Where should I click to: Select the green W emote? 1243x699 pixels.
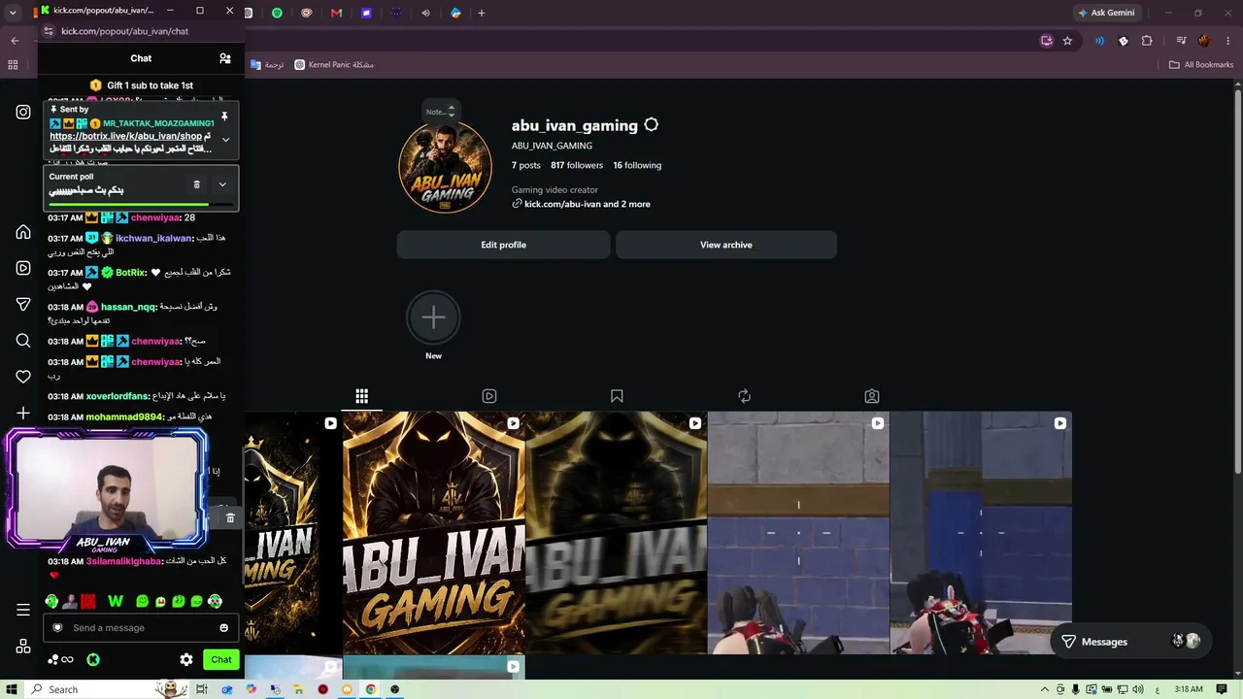click(x=116, y=602)
